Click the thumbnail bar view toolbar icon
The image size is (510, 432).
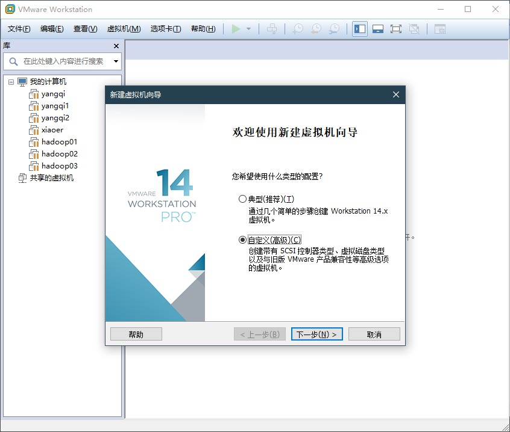pos(378,29)
